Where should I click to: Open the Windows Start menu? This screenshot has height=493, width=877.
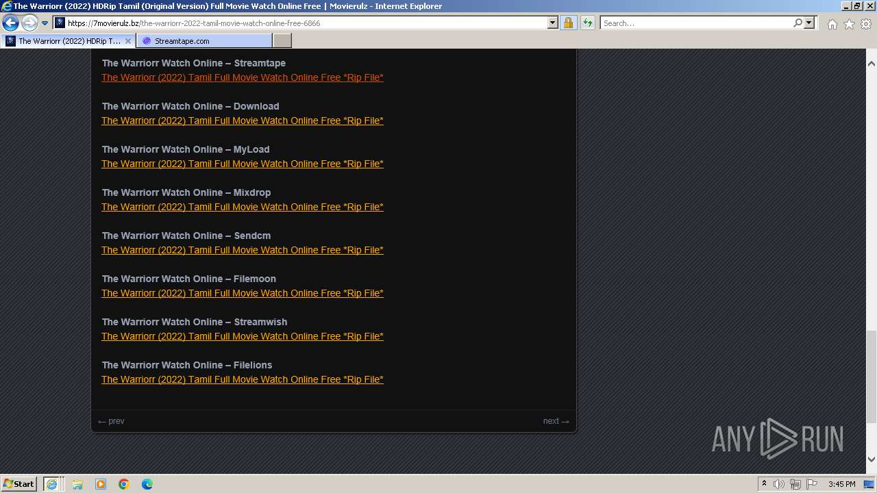[x=19, y=483]
